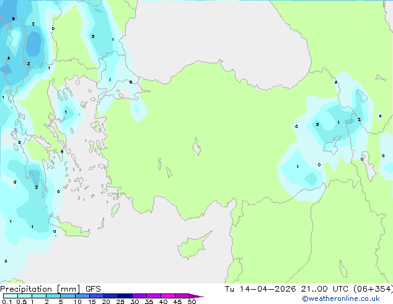Click the '30' legend scale label
This screenshot has width=393, height=304.
pos(135,302)
